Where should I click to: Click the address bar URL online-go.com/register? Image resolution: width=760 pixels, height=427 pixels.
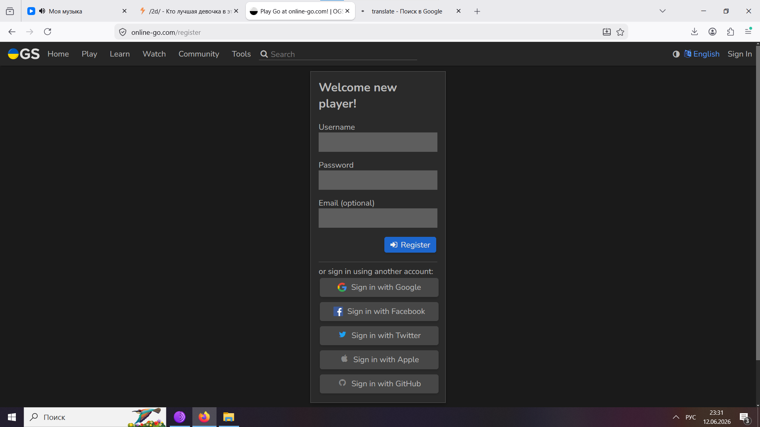click(166, 32)
